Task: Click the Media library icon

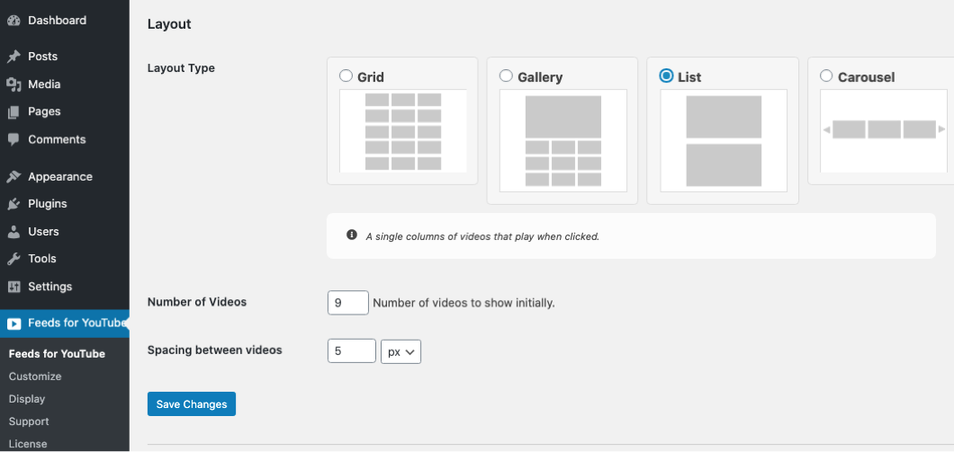Action: click(13, 84)
